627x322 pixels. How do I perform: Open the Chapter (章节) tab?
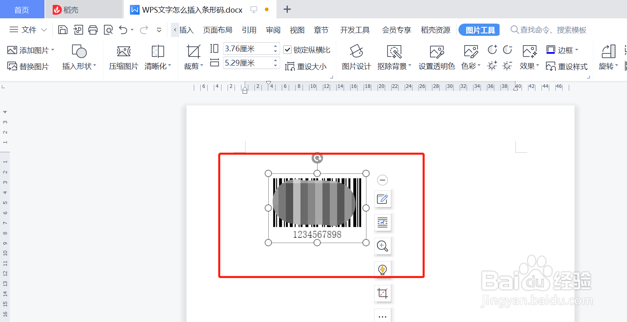click(x=321, y=30)
